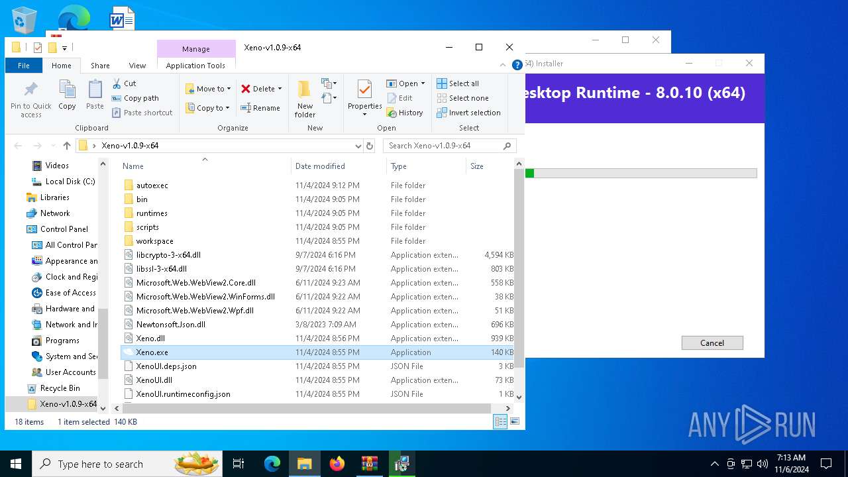Open Move to dropdown

pos(209,89)
